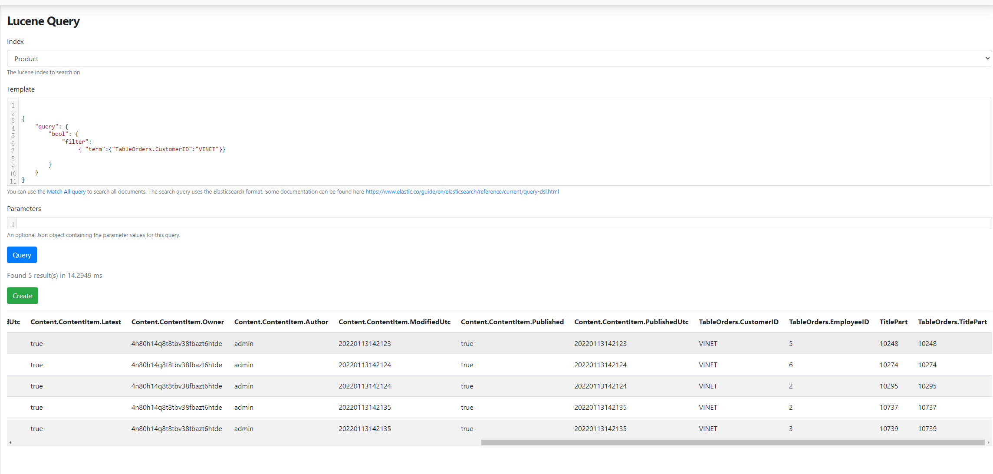Click the TableOrders.CustomerID column header

click(739, 322)
